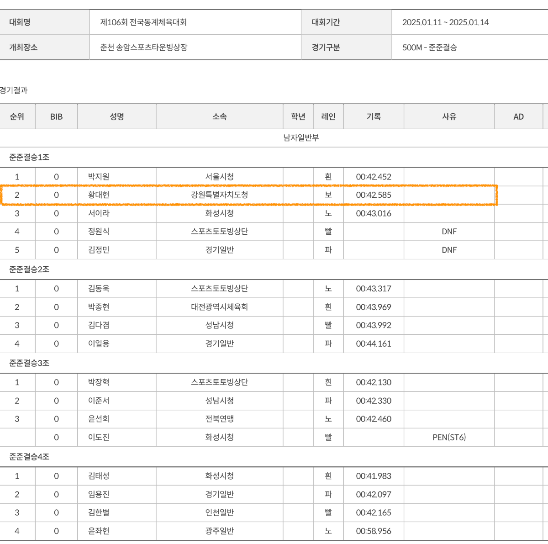This screenshot has width=548, height=544.
Task: Click the 레인 column header
Action: tap(328, 116)
